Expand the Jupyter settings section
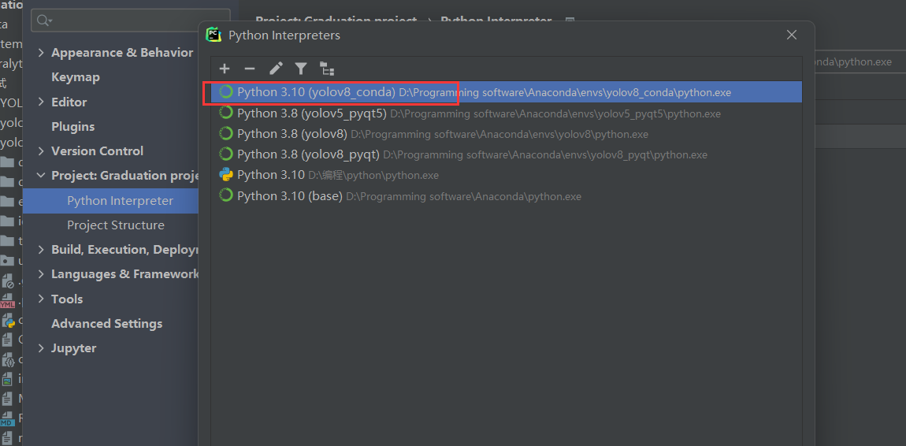Viewport: 906px width, 446px height. click(x=40, y=348)
